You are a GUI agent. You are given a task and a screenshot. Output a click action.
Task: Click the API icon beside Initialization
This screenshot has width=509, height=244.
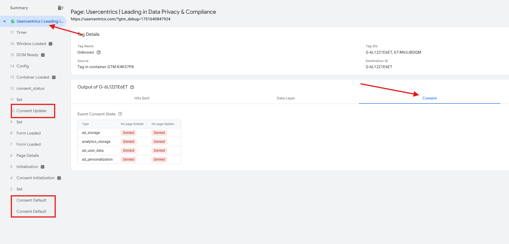(x=43, y=167)
